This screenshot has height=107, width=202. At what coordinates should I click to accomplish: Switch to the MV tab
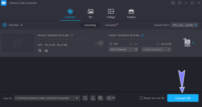coord(90,14)
